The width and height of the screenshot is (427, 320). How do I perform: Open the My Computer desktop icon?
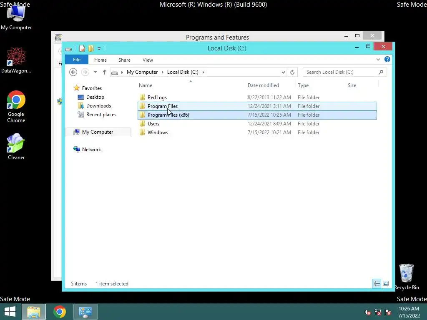coord(16,17)
